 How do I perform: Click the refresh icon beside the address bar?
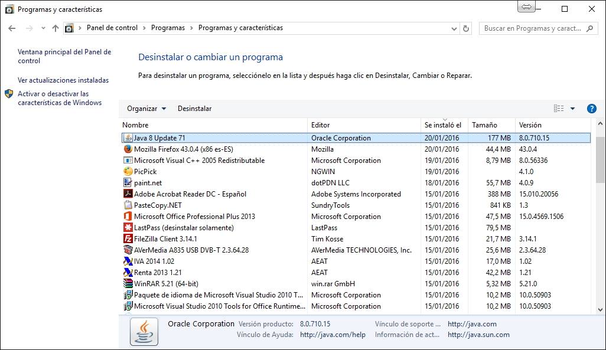tap(466, 28)
